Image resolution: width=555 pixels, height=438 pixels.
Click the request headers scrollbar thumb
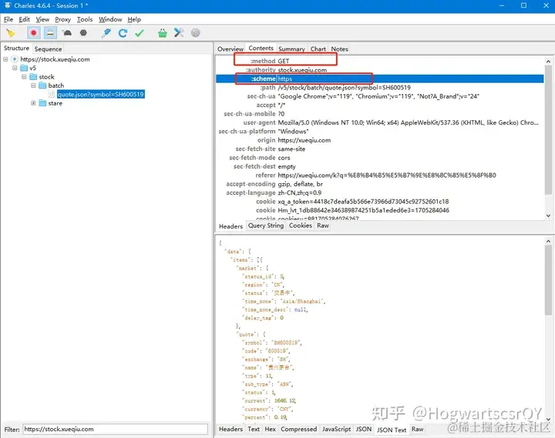point(548,130)
